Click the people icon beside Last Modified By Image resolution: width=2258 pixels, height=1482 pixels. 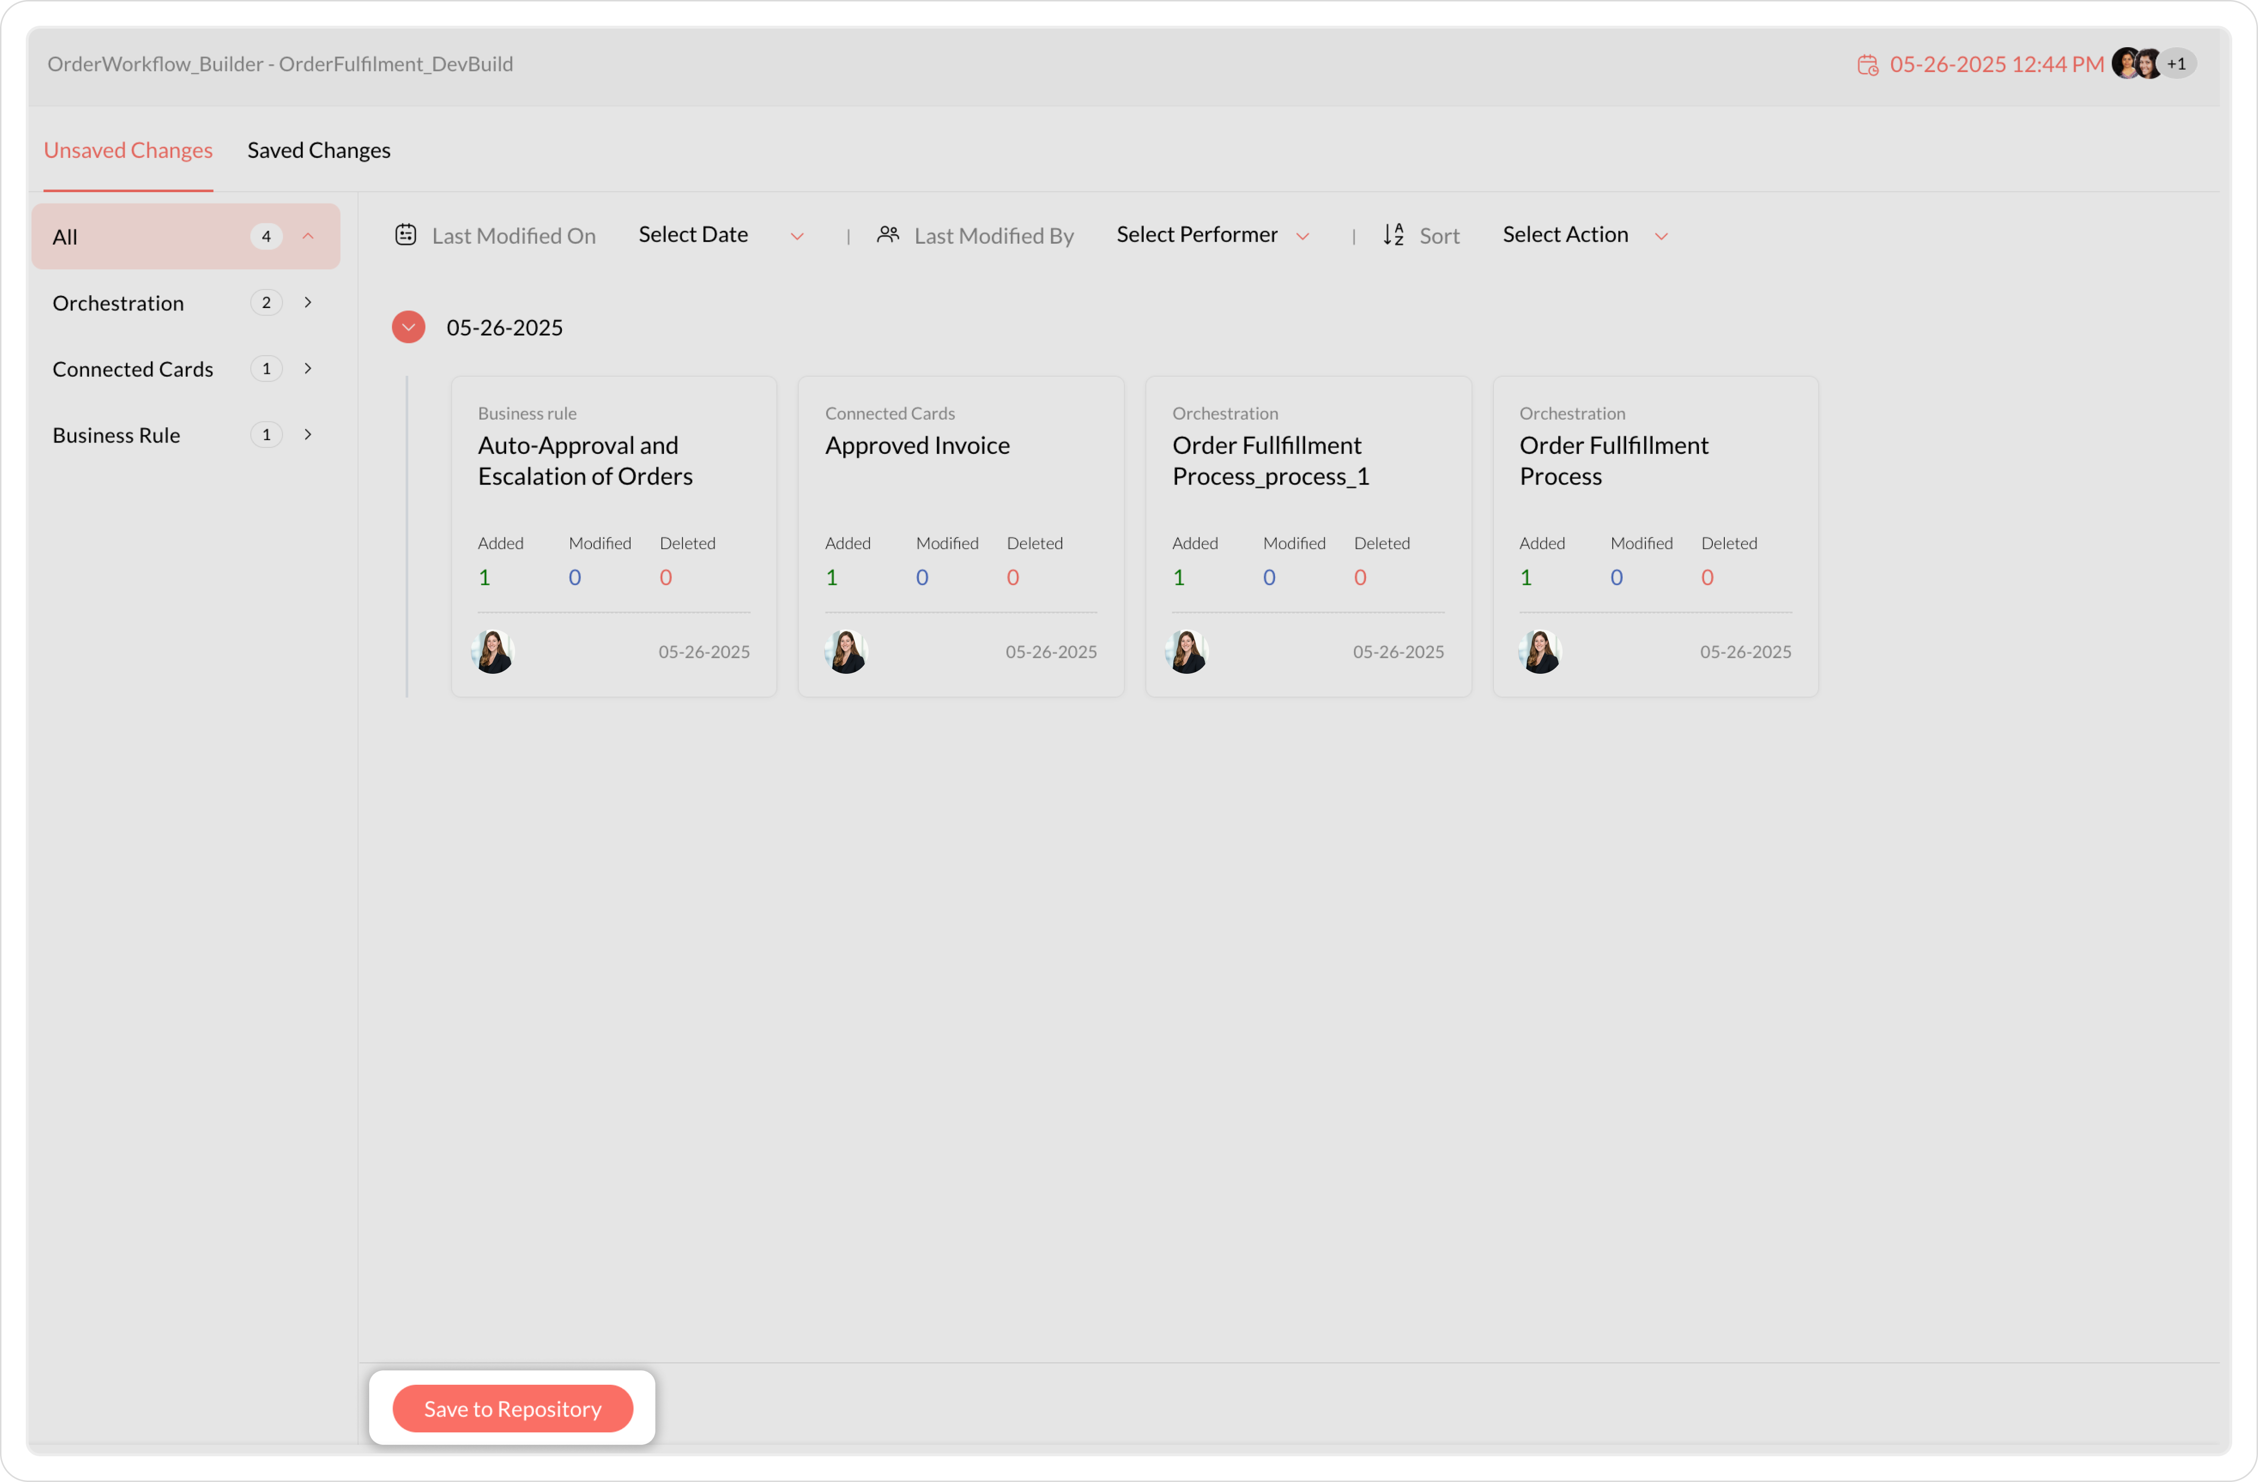888,234
